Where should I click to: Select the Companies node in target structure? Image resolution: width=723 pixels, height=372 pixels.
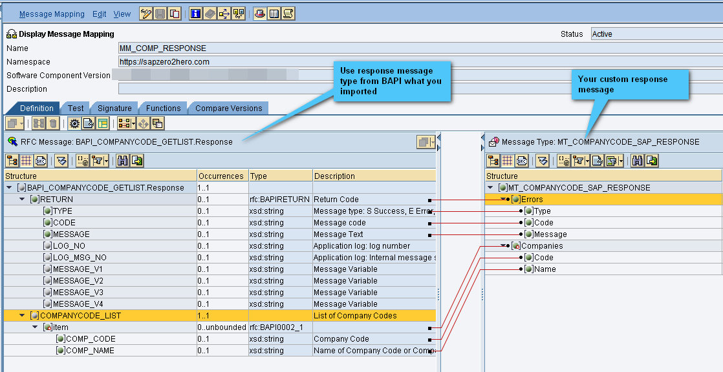(x=542, y=246)
